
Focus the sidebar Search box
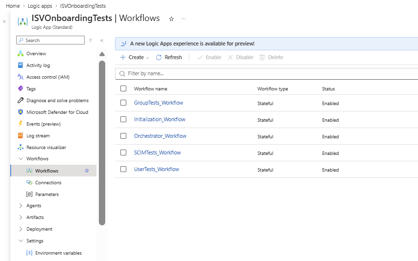(x=50, y=40)
